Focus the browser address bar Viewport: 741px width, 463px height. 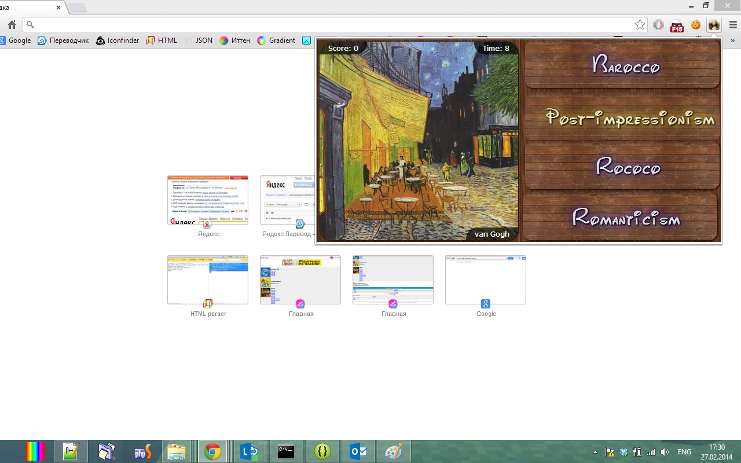[330, 25]
